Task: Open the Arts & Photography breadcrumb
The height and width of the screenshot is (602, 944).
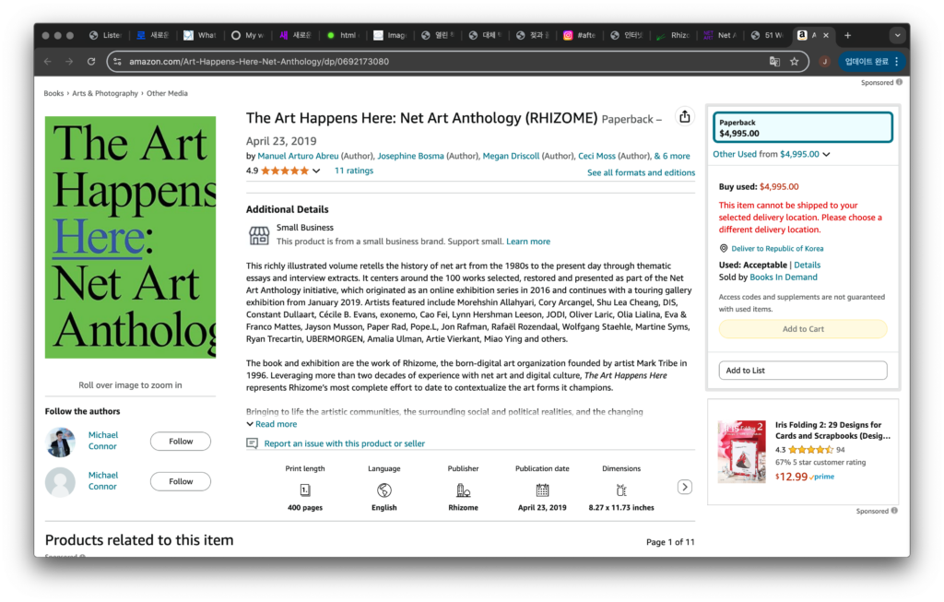Action: [x=105, y=93]
